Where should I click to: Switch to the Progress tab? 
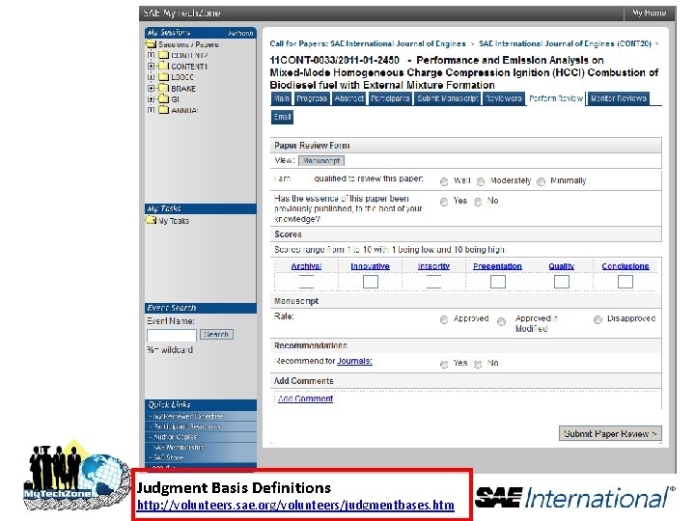312,98
